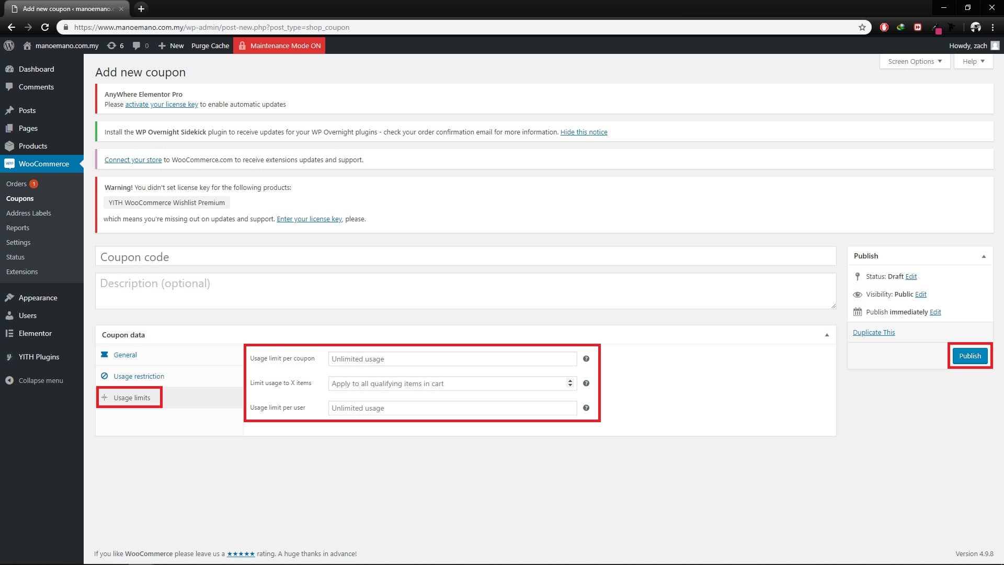Open Address Labels submenu item
Screen dimensions: 1004x565
(29, 213)
